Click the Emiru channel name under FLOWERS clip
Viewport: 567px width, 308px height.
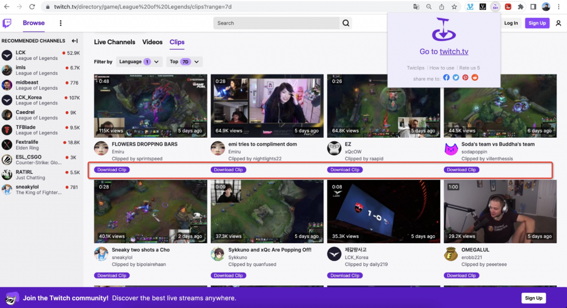118,152
